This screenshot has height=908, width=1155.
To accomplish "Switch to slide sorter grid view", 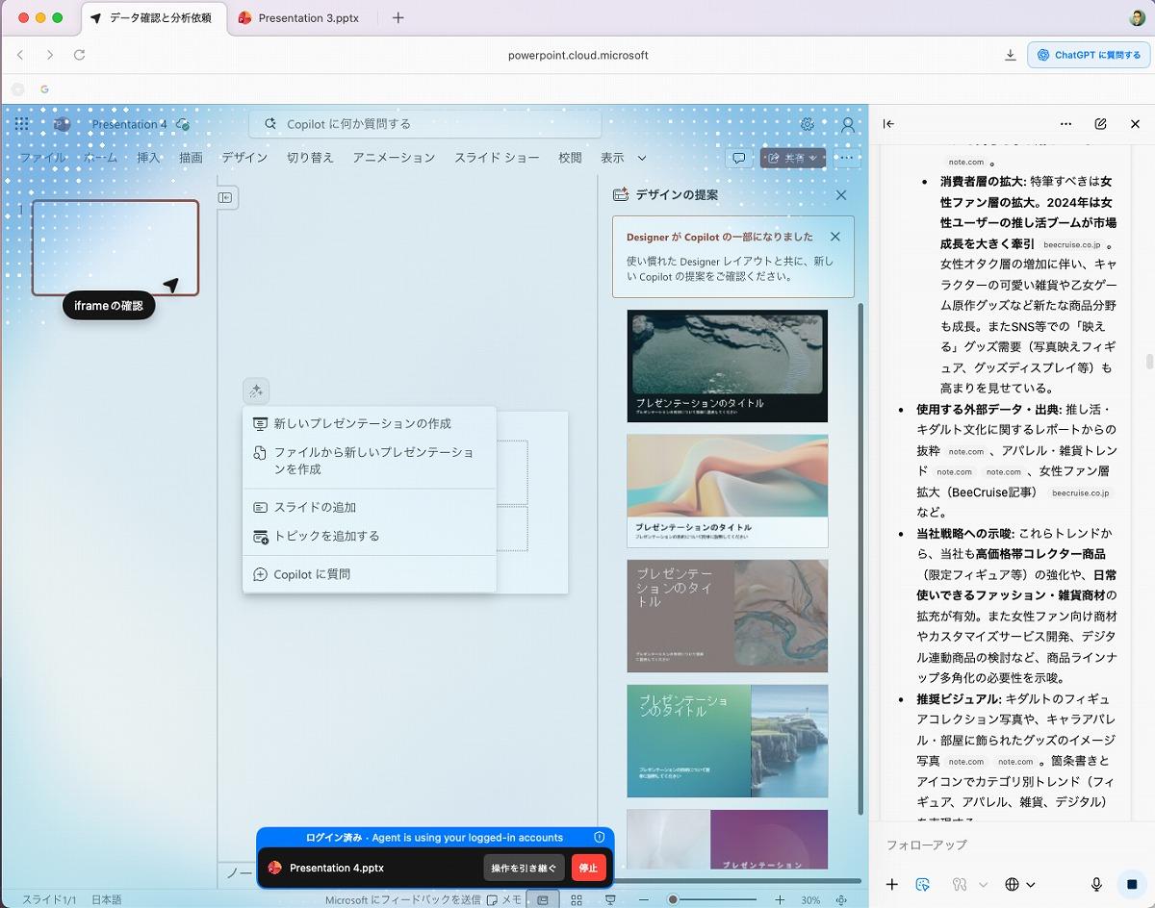I will 576,899.
